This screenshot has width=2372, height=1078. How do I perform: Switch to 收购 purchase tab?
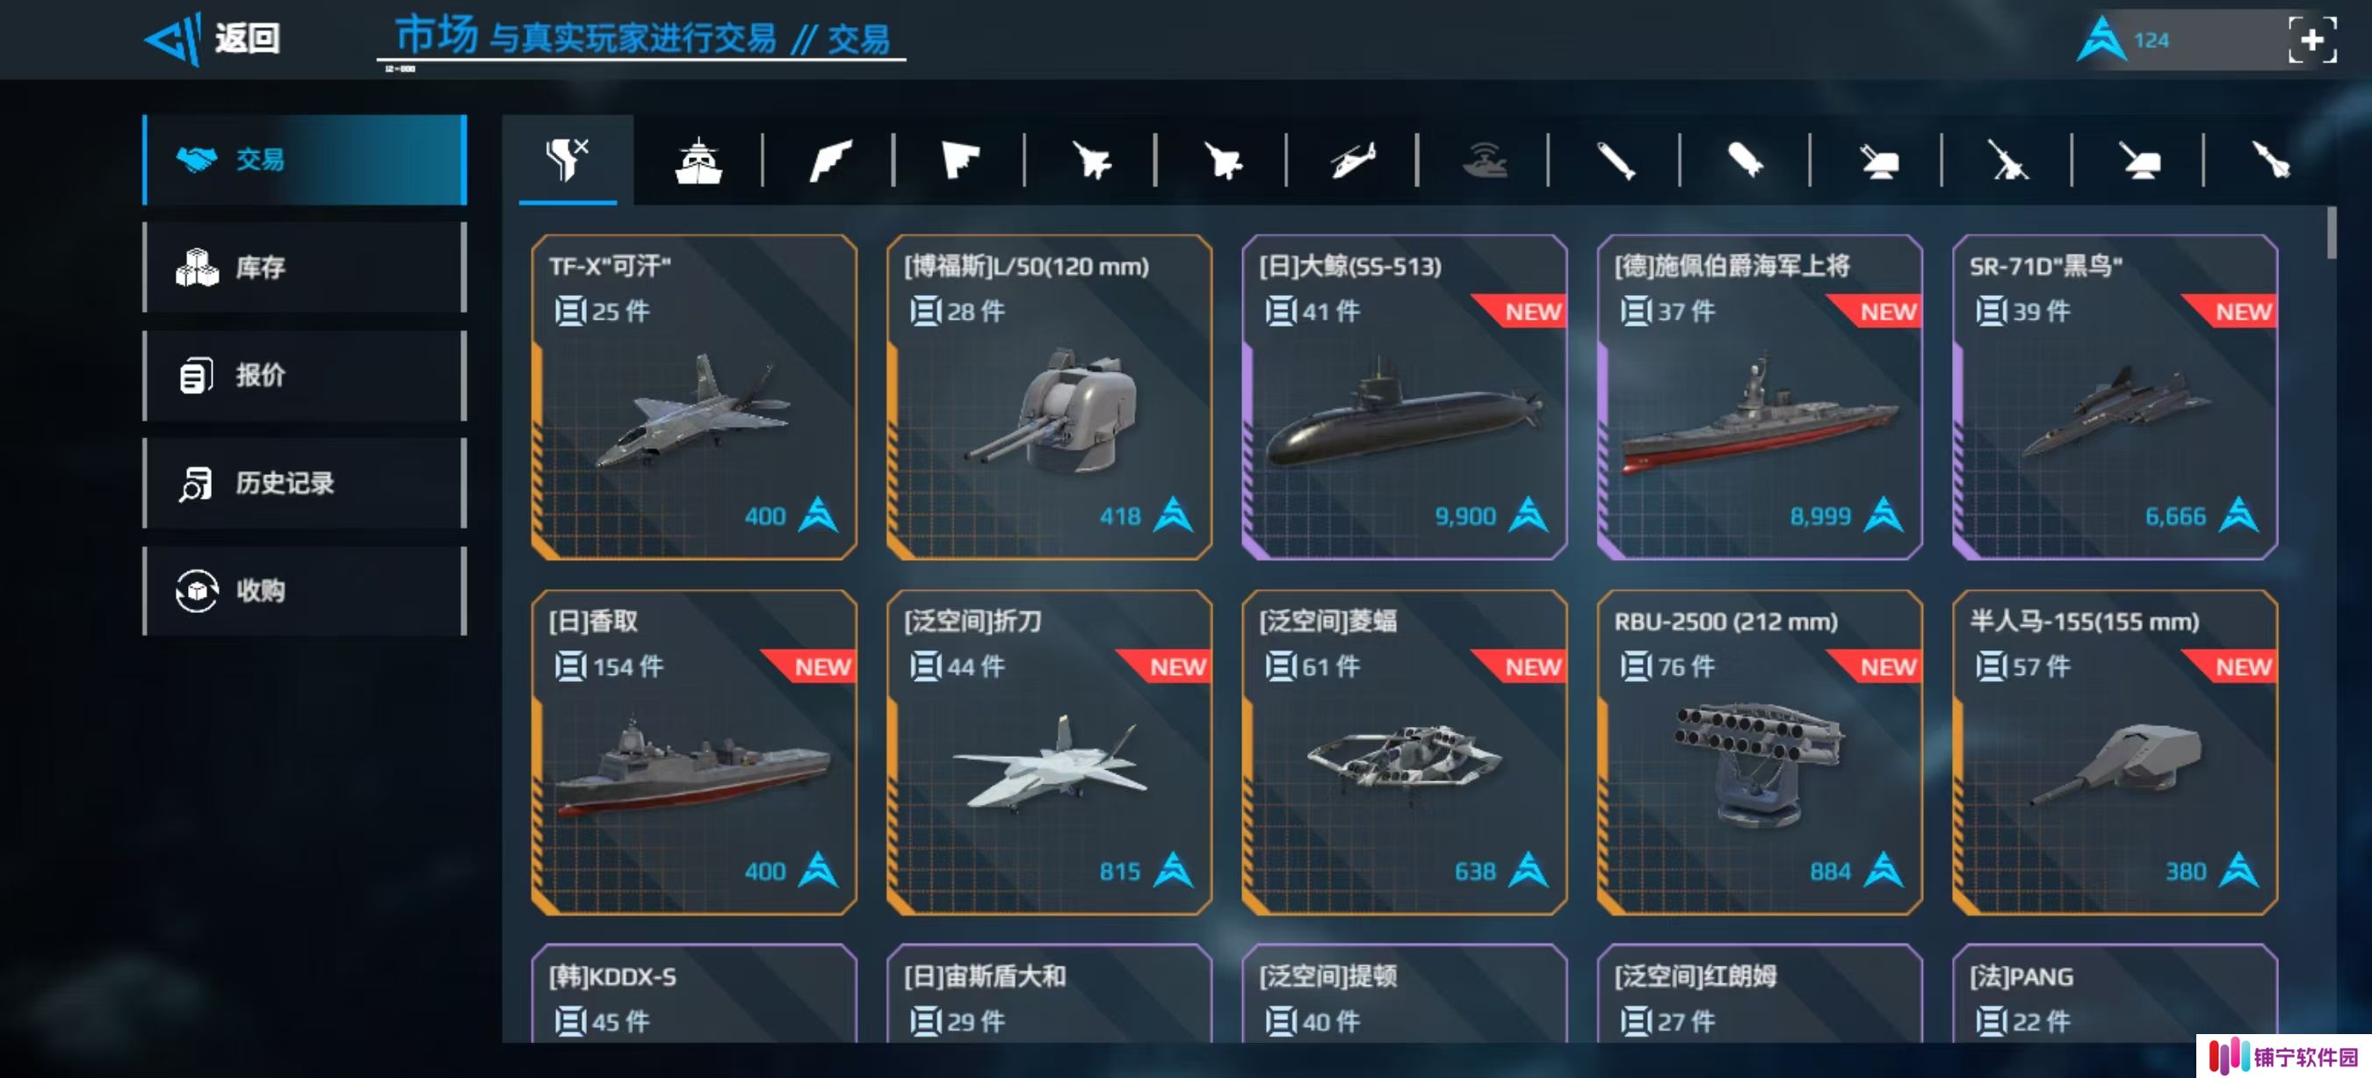305,591
